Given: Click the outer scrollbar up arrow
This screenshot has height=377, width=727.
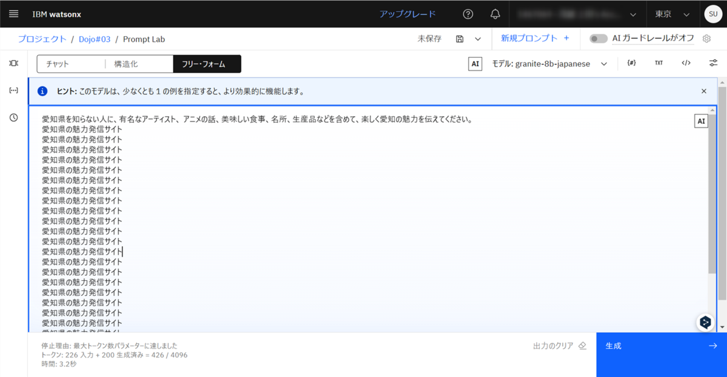Looking at the screenshot, I should (722, 82).
